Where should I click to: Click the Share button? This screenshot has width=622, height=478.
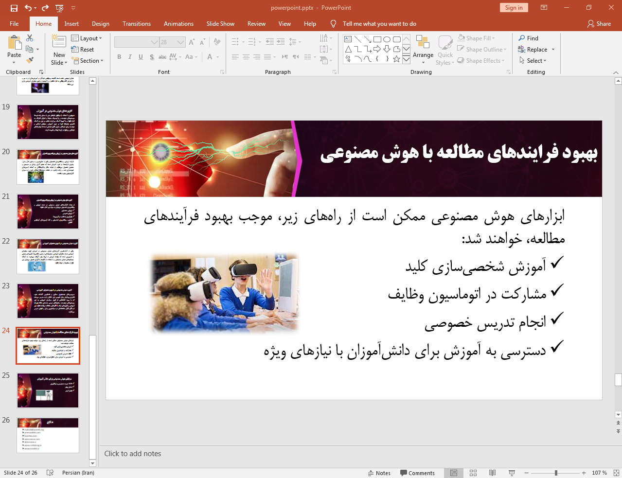(599, 23)
